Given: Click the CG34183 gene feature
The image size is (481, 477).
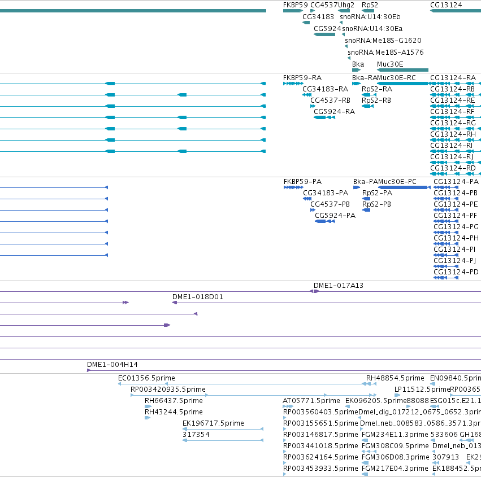Looking at the screenshot, I should 306,23.
